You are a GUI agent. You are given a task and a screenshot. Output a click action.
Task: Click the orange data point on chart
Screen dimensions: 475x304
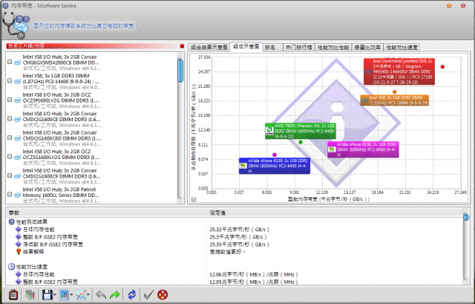(x=394, y=91)
